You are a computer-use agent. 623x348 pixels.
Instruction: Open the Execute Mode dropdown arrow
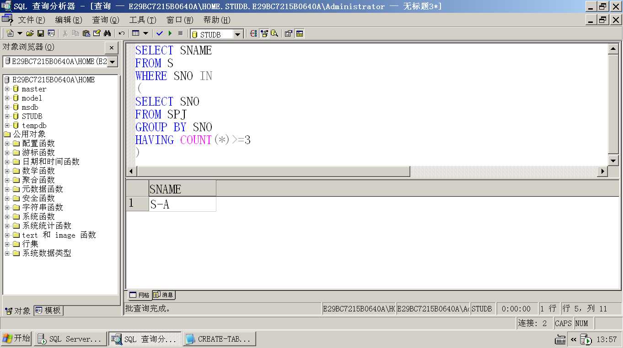145,33
